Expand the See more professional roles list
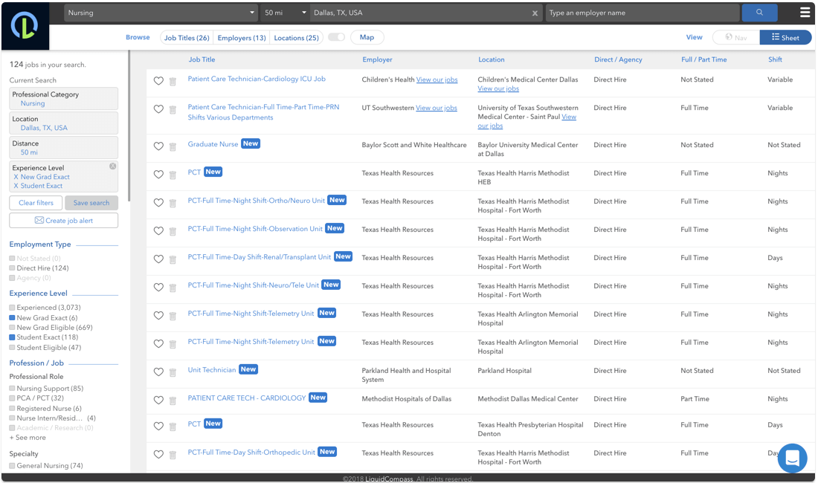 (28, 438)
